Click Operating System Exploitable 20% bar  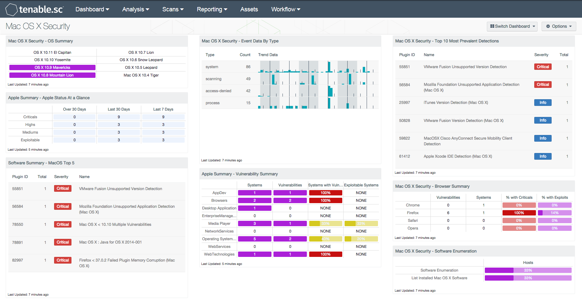pyautogui.click(x=361, y=239)
